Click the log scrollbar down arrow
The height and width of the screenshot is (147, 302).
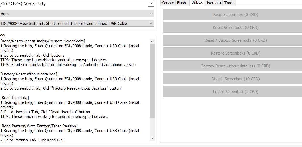[x=152, y=138]
